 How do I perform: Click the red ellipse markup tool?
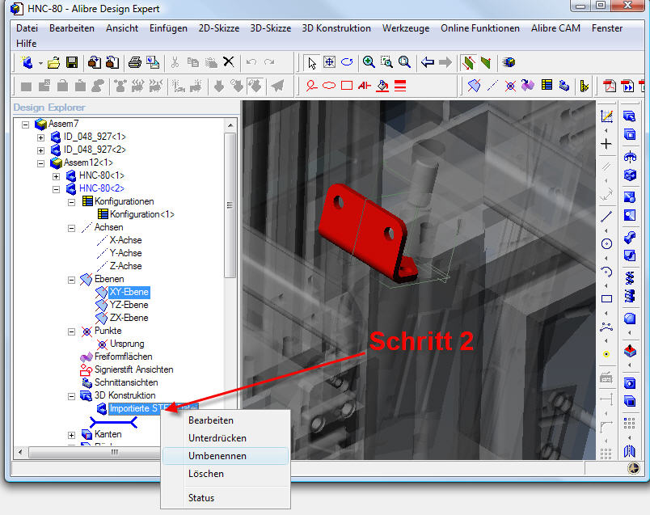point(329,86)
